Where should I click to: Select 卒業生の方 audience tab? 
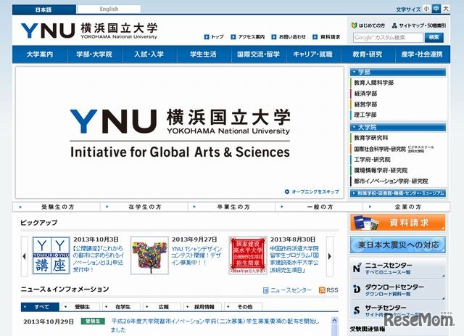coord(232,207)
